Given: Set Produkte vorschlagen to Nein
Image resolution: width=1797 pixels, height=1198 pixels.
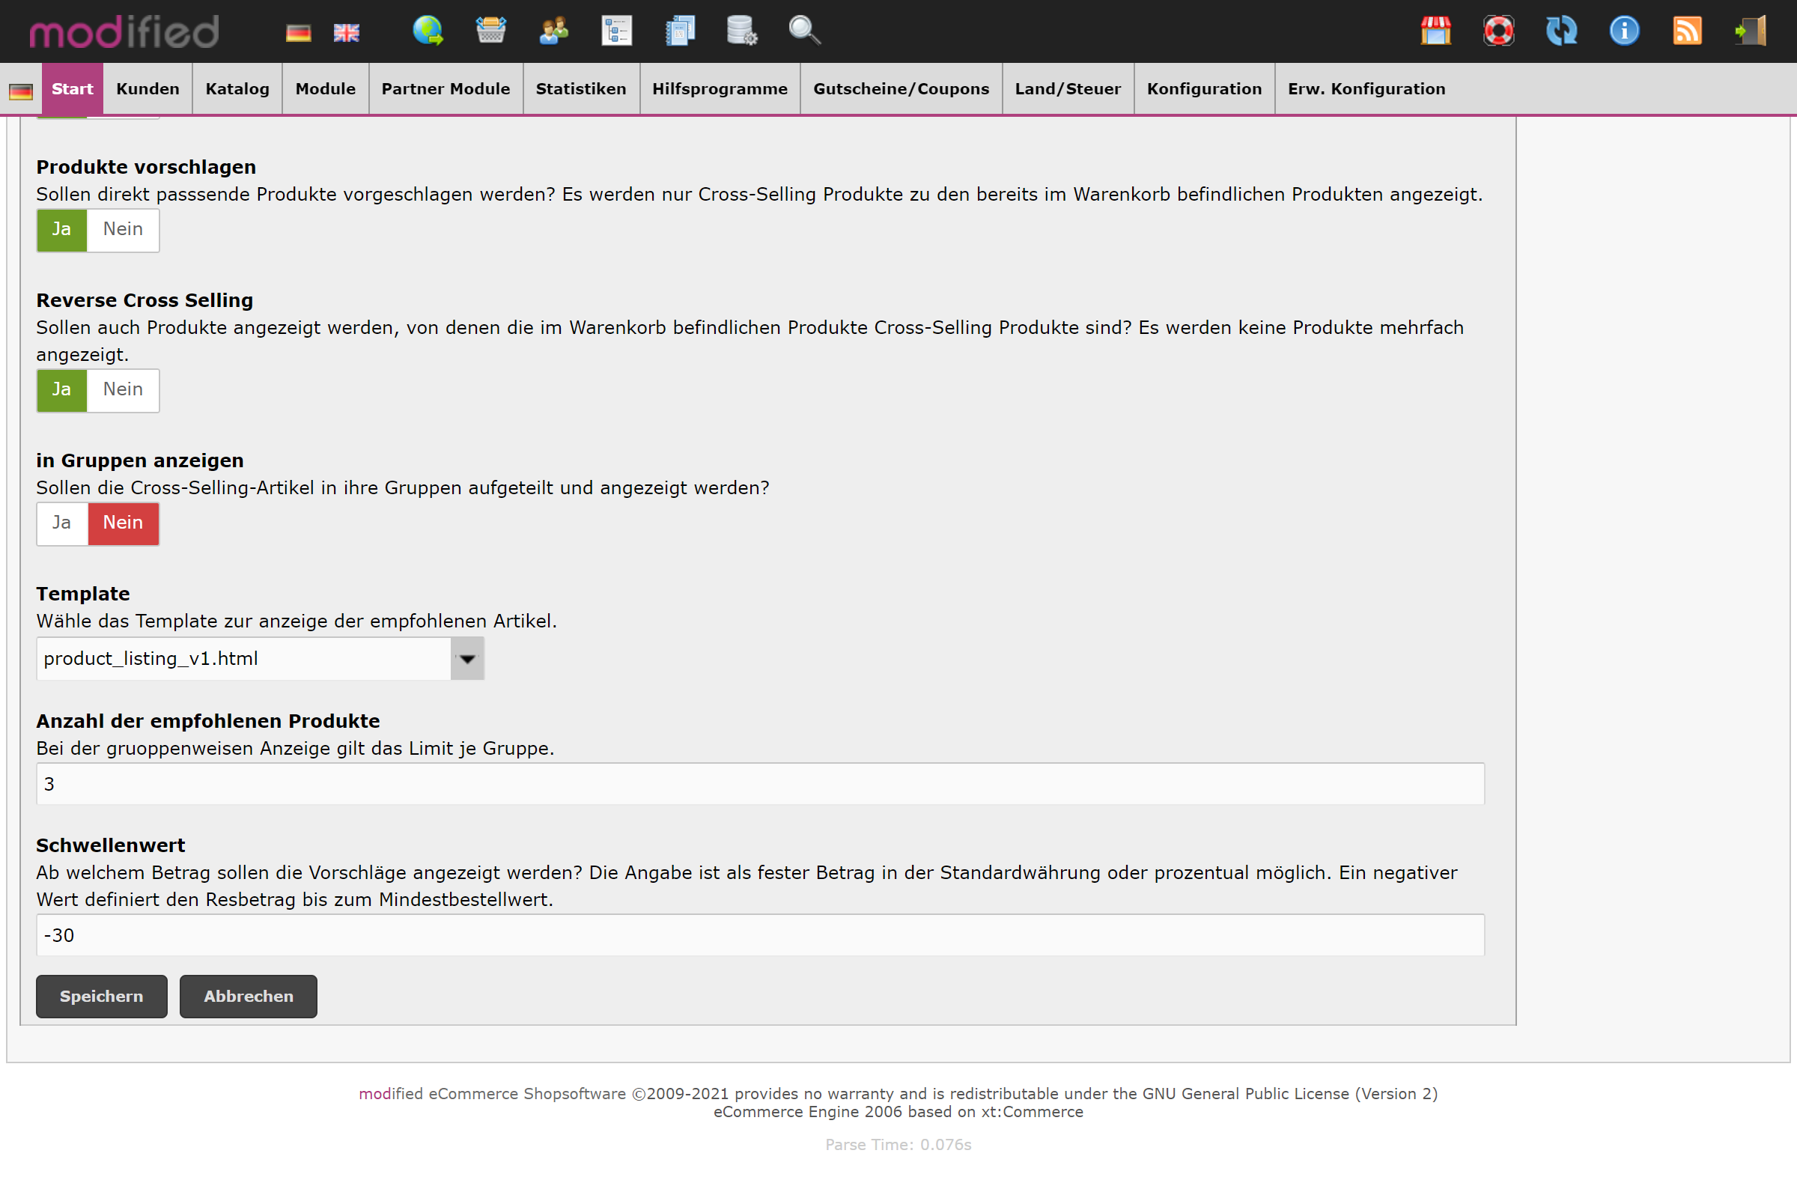Looking at the screenshot, I should [123, 229].
